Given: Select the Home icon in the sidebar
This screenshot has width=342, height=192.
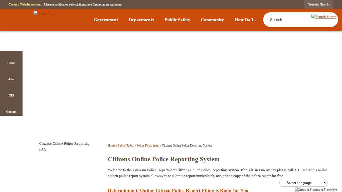Looking at the screenshot, I should (x=11, y=63).
